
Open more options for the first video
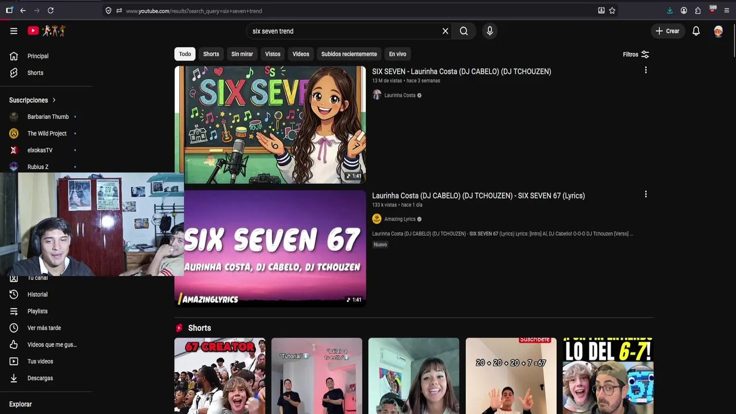646,70
